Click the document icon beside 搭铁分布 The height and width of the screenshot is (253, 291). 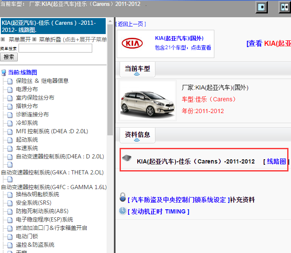click(10, 106)
